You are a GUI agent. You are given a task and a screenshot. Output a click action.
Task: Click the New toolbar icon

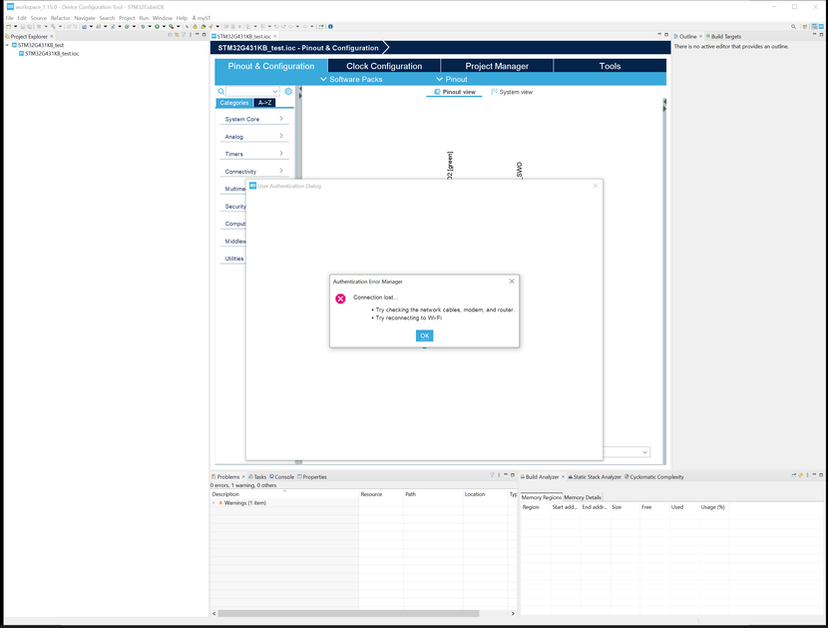click(8, 26)
